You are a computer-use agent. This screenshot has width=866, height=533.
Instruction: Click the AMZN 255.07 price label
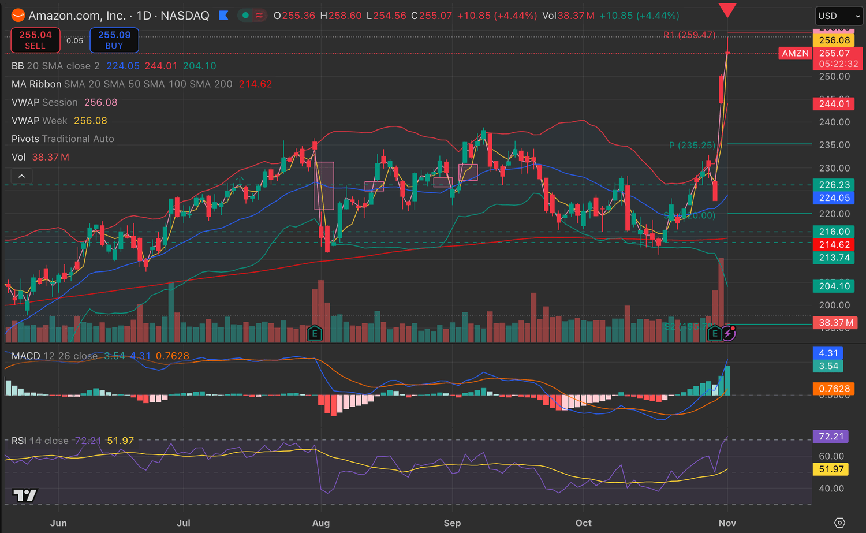coord(795,53)
